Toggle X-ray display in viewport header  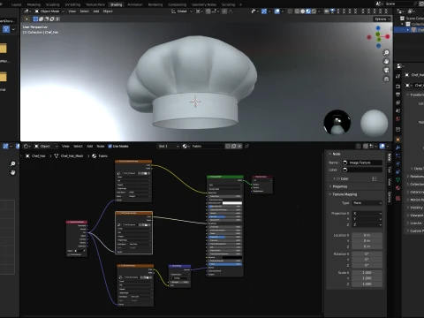290,11
